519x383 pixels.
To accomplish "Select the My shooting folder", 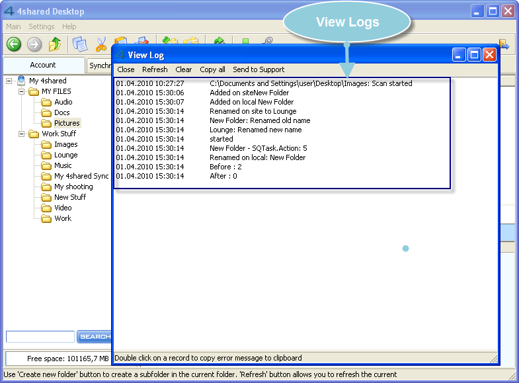I will click(73, 187).
